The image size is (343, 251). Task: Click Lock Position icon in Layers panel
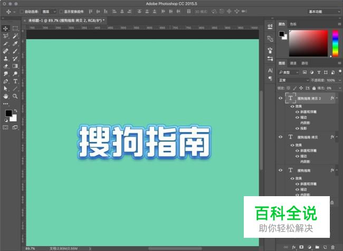[301, 88]
